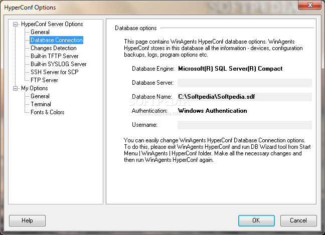Select General under HyperConf Server Options
The image size is (325, 235).
[x=40, y=32]
